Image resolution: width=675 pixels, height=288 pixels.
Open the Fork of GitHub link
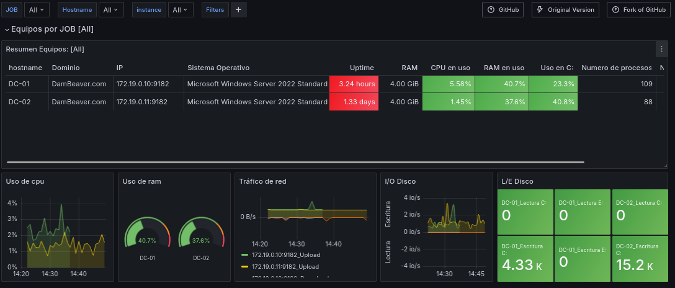[639, 9]
